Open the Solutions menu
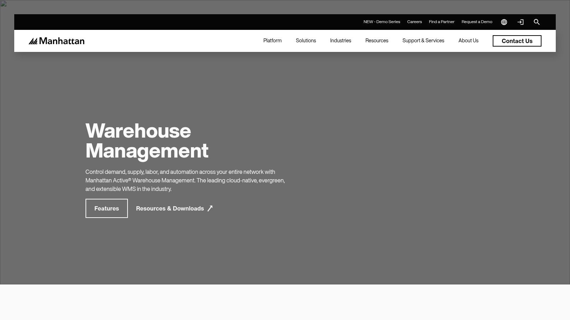The width and height of the screenshot is (570, 320). tap(306, 41)
